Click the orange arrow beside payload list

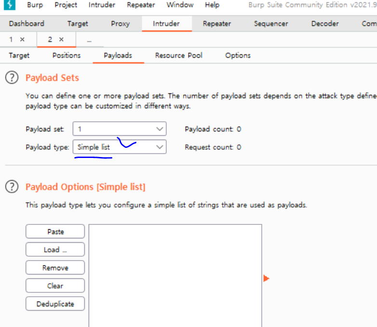[x=266, y=278]
